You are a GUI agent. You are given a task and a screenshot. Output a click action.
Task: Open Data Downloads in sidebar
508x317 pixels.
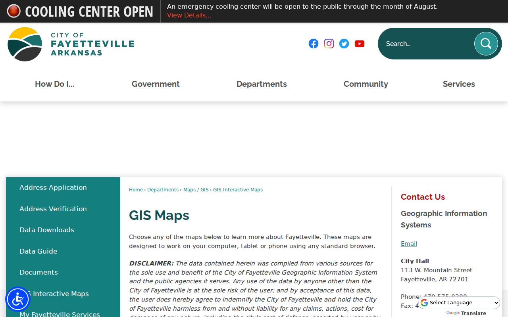[x=47, y=230]
